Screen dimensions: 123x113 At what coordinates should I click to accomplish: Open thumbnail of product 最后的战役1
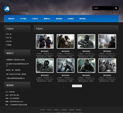(x=86, y=66)
